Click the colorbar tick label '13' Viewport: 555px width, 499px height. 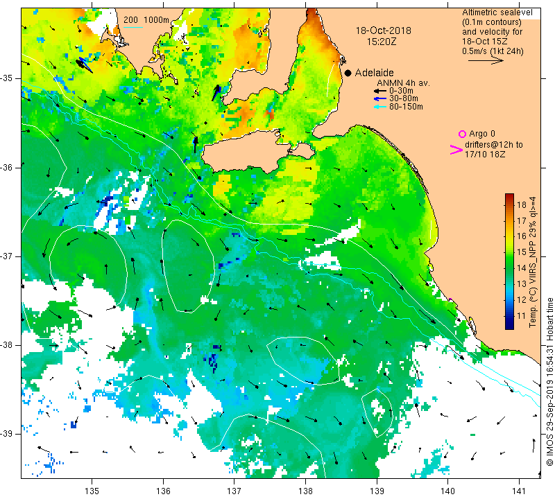point(522,284)
